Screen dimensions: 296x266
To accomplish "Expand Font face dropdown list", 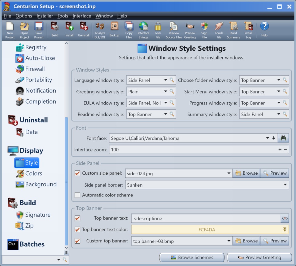I will coord(267,138).
